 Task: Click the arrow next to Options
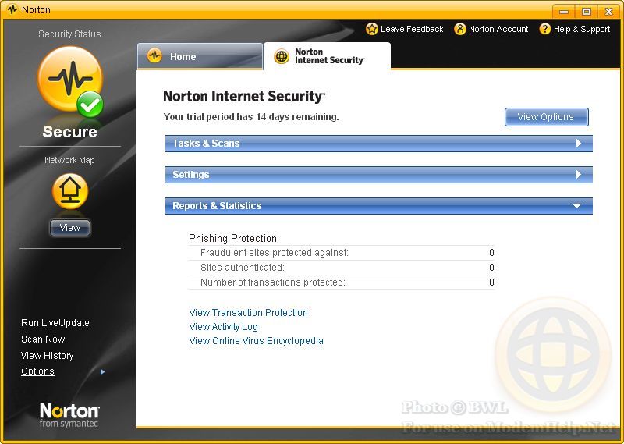pos(103,371)
